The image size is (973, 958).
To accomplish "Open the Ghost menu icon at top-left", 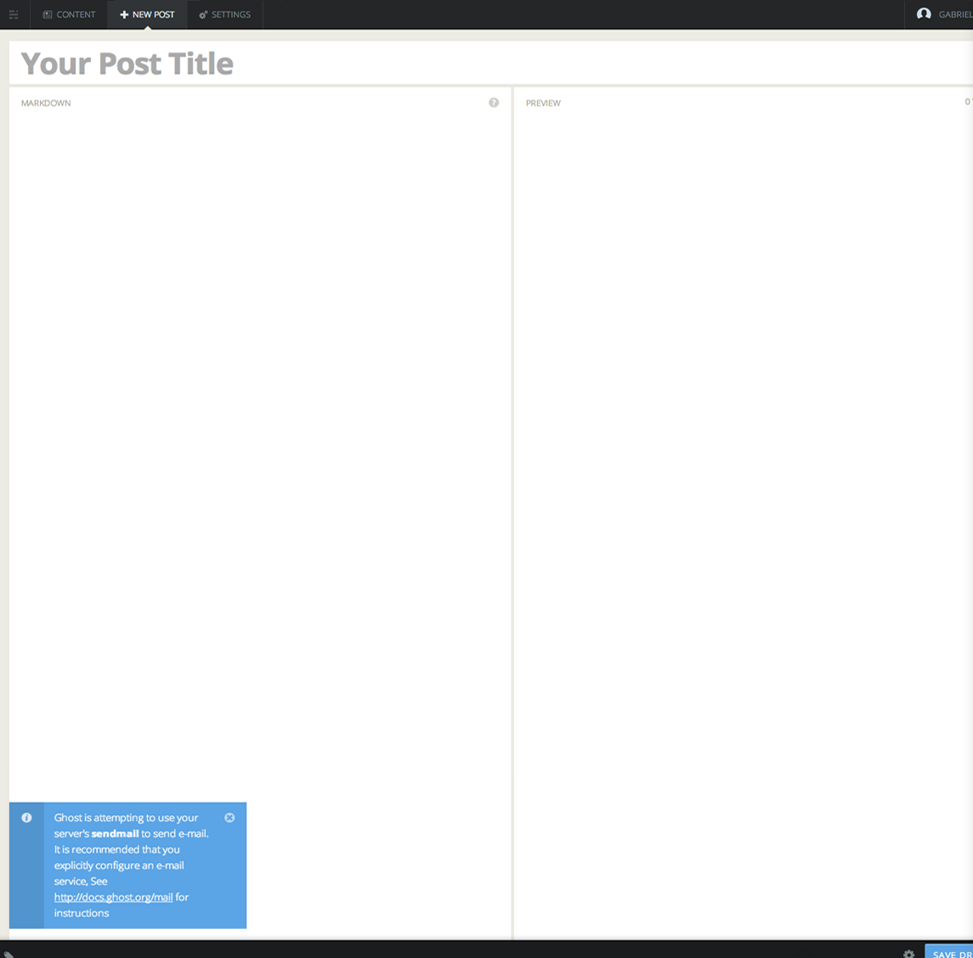I will click(14, 14).
